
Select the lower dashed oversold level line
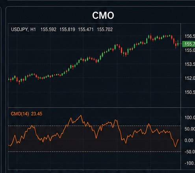click(94, 152)
